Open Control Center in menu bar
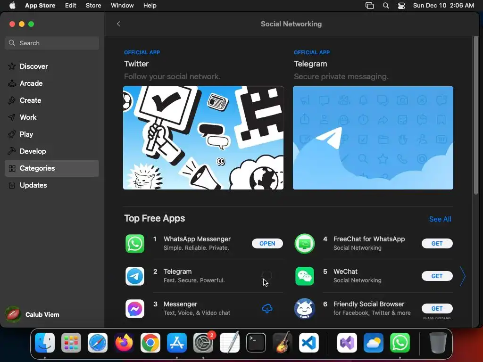 tap(401, 6)
